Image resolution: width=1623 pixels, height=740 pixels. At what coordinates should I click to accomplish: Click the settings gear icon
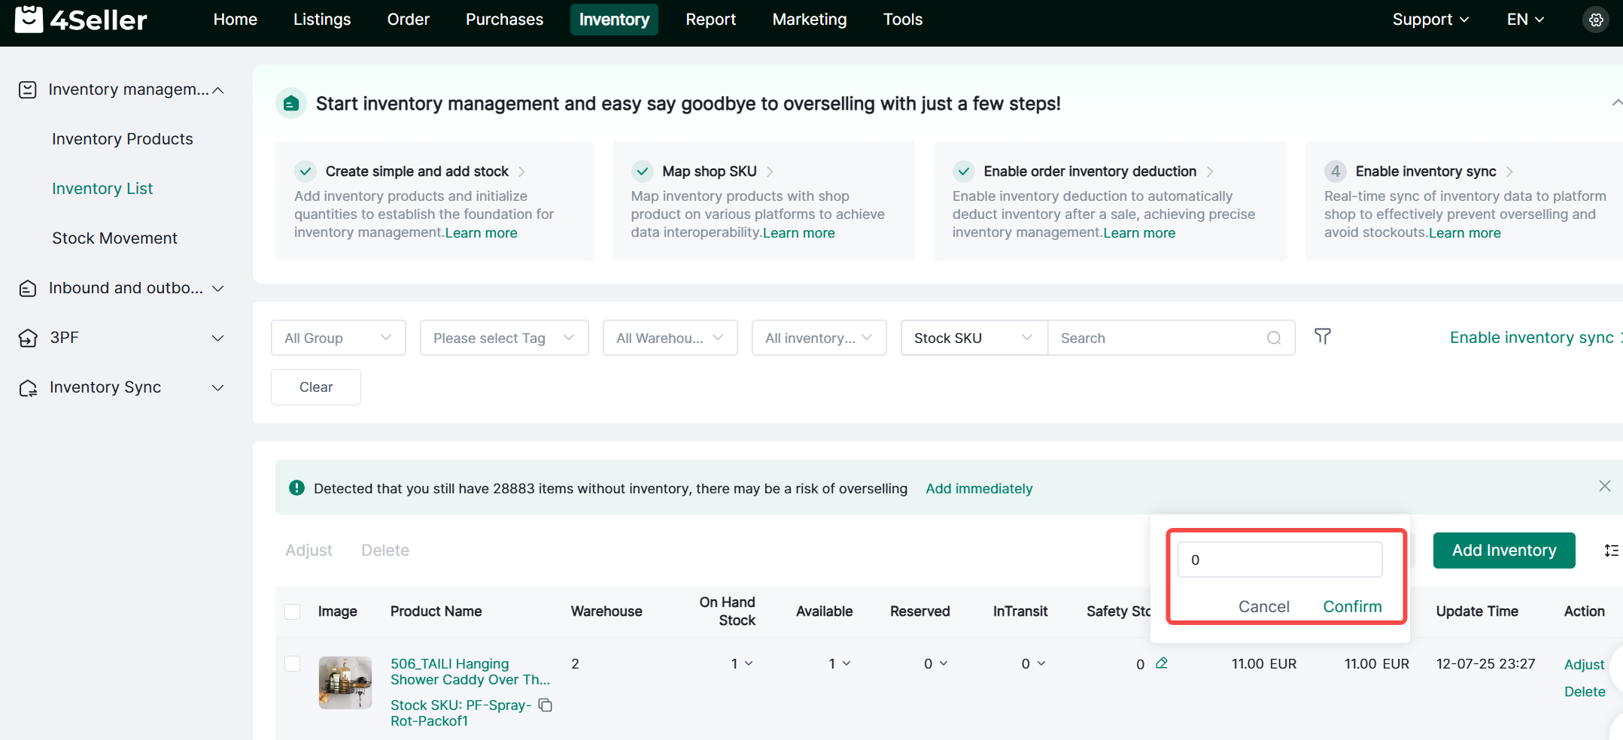coord(1595,20)
